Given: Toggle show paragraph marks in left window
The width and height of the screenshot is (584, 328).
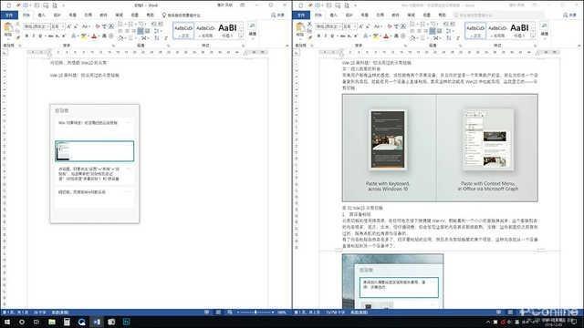Looking at the screenshot, I should (x=166, y=38).
